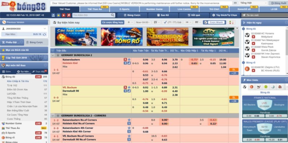Collapse the Mọi môn thể thao panel
Screen dimensions: 288x143
[46, 65]
